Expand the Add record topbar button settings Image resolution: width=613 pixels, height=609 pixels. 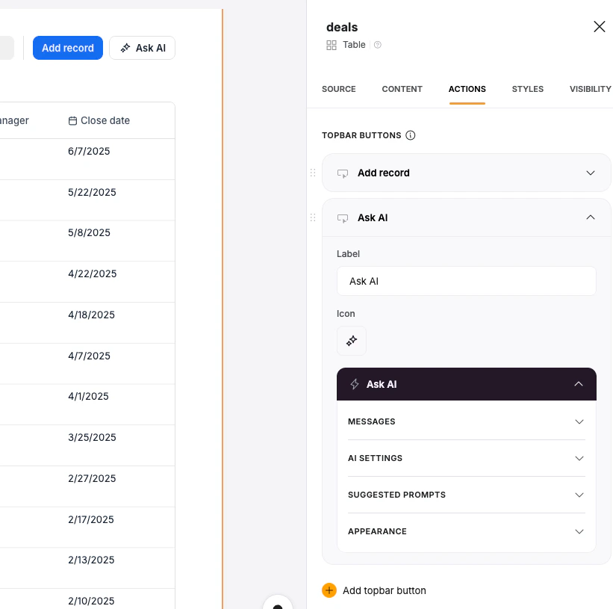[591, 173]
